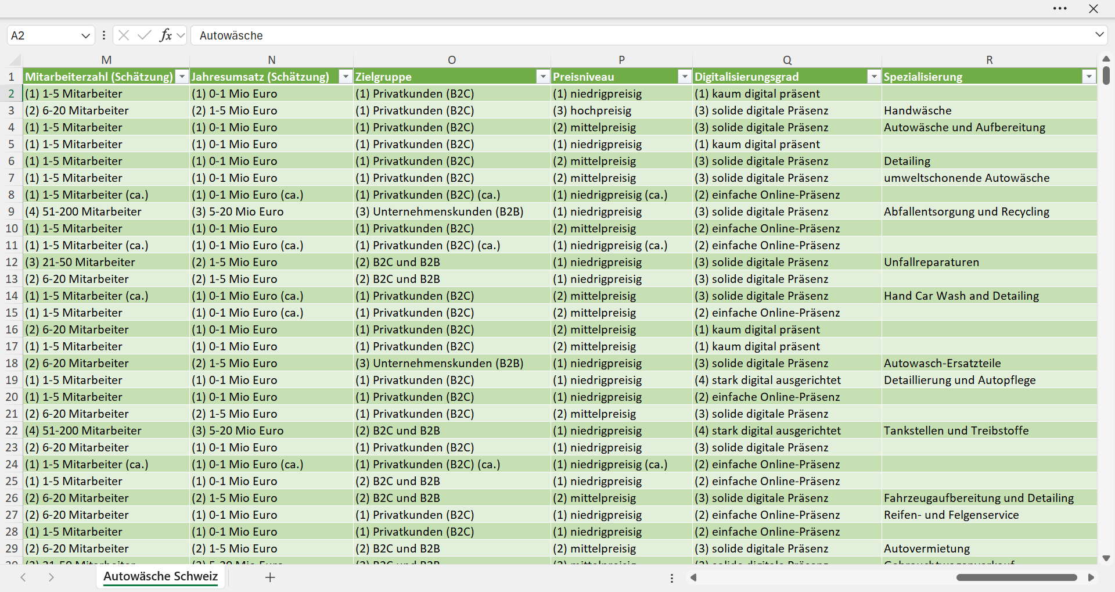Image resolution: width=1115 pixels, height=592 pixels.
Task: Select column R header
Action: (x=989, y=60)
